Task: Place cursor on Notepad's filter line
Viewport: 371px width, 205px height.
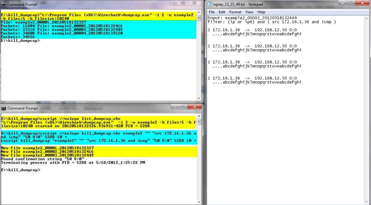Action: click(272, 22)
